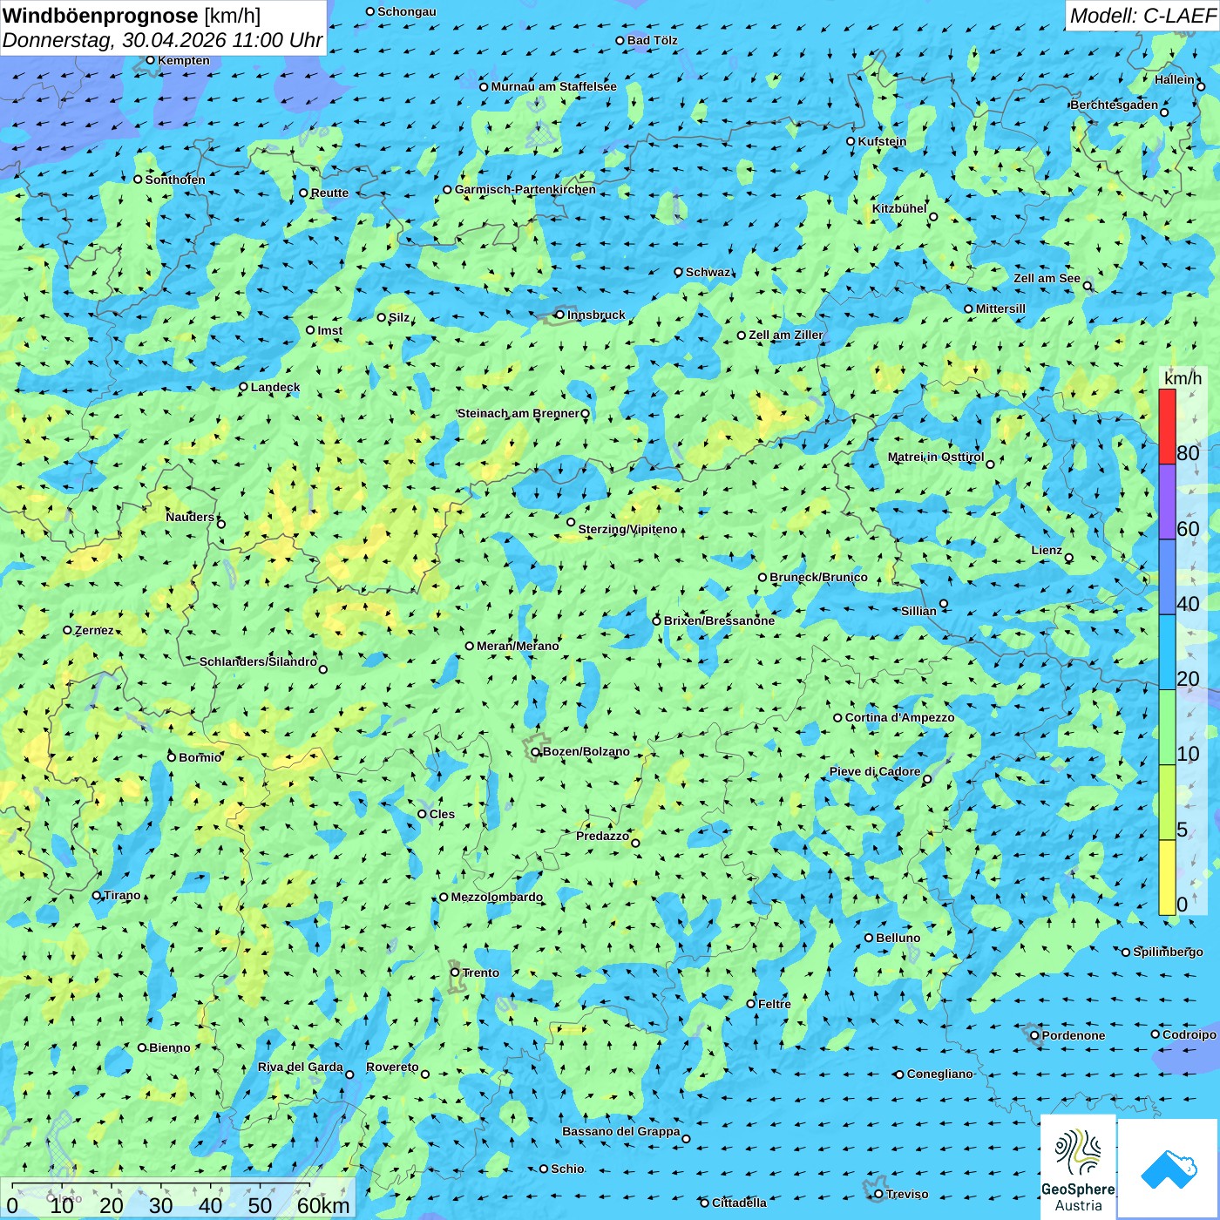The width and height of the screenshot is (1220, 1220).
Task: Click the Codroipo label
Action: (x=1189, y=1034)
